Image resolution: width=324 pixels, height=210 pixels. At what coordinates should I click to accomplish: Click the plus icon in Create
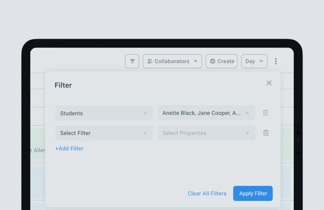(212, 61)
